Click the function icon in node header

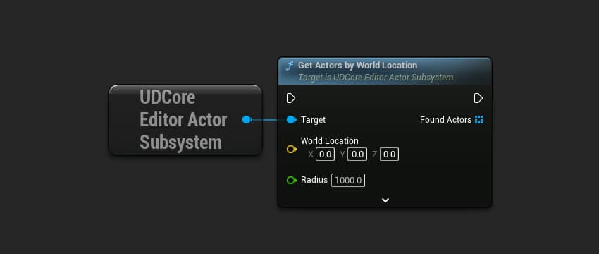(290, 66)
